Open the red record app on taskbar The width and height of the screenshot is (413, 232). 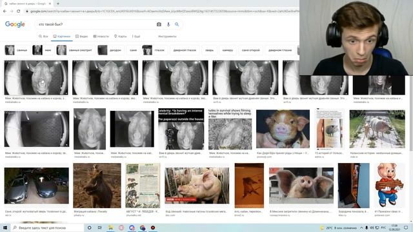153,227
